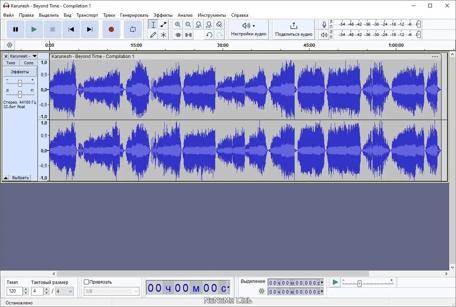Click the Темп value field

tap(15, 291)
